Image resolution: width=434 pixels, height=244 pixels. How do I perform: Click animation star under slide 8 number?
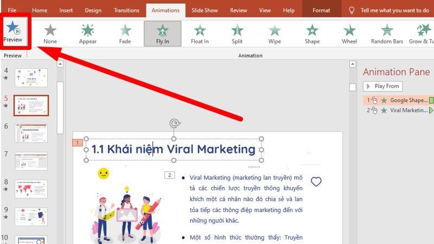pyautogui.click(x=5, y=189)
